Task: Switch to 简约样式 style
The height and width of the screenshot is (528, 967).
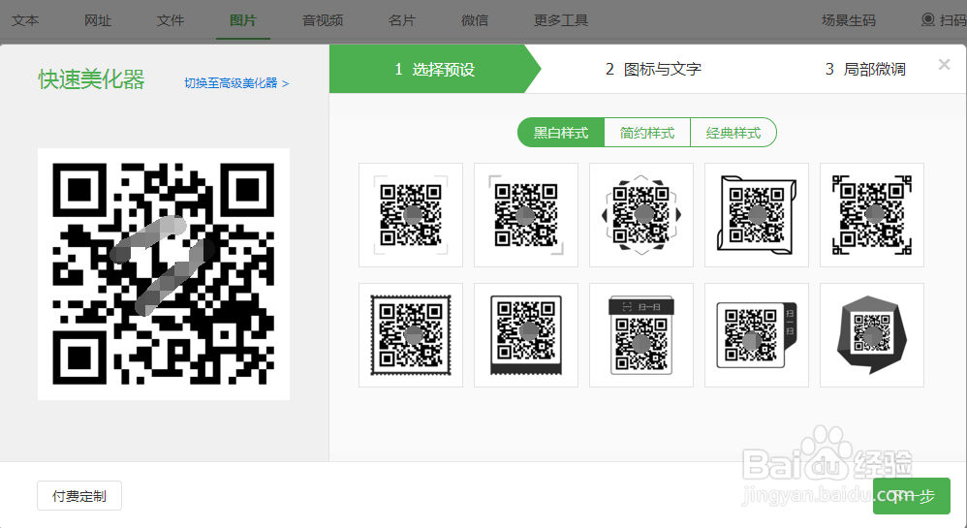Action: tap(647, 133)
